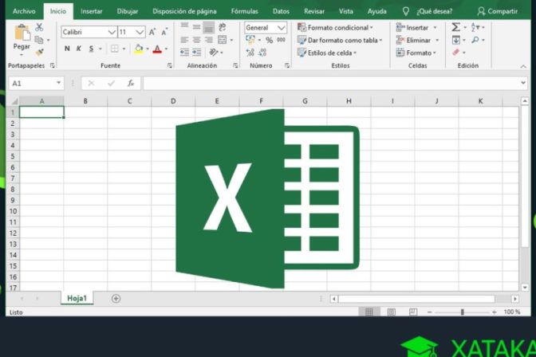Apply thousands separator 000 style

[282, 40]
